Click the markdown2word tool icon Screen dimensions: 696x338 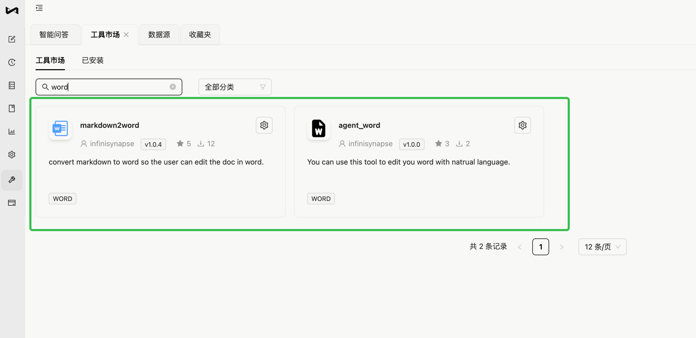(60, 128)
